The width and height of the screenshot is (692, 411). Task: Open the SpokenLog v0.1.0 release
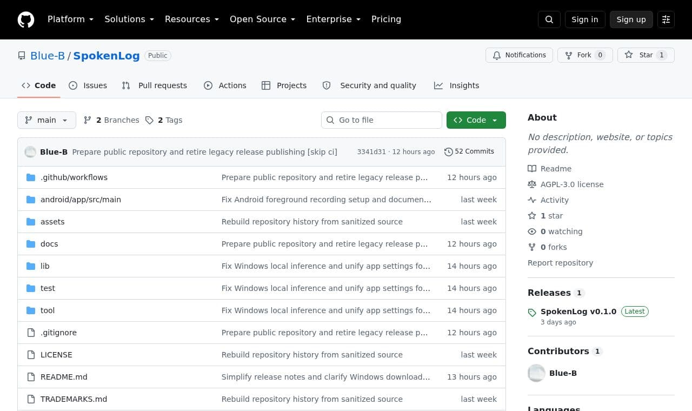[578, 311]
